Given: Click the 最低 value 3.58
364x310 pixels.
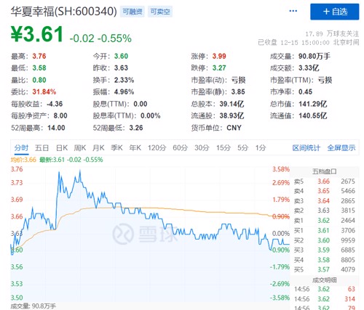Looking at the screenshot, I should coord(39,68).
